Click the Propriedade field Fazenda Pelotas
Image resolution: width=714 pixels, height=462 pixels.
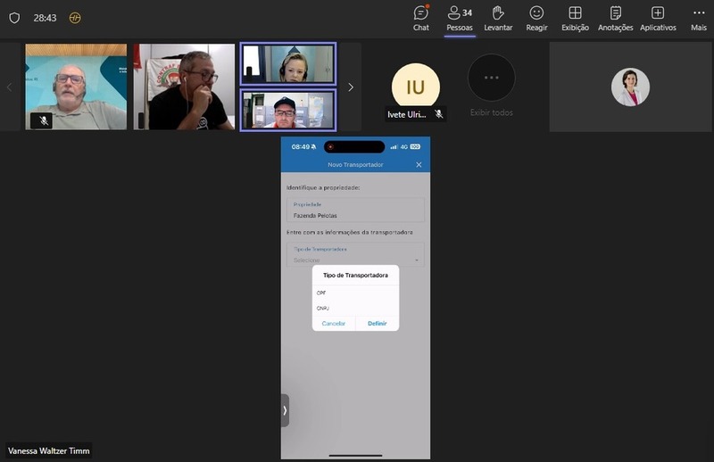[355, 210]
